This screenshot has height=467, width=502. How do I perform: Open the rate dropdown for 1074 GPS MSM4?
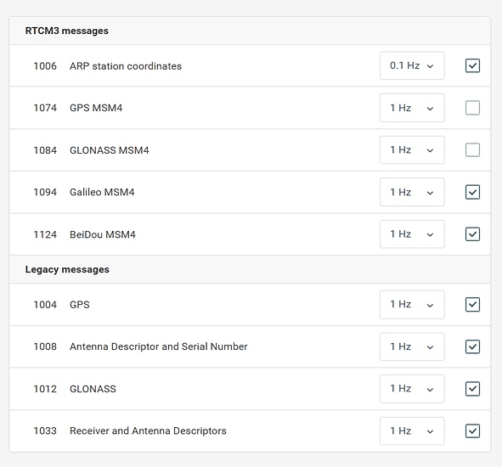(x=412, y=108)
